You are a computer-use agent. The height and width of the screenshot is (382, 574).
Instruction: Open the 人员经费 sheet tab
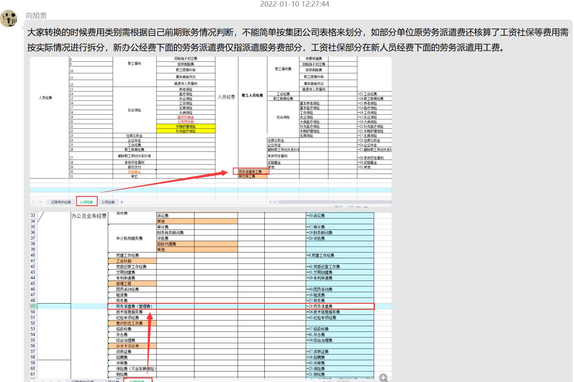click(86, 202)
